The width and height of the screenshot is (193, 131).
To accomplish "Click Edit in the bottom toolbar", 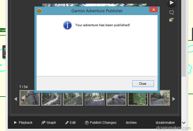I will 70,123.
